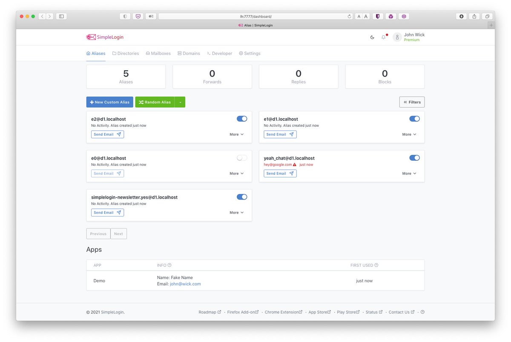Switch to the Mailboxes tab
This screenshot has height=342, width=511.
coord(158,53)
